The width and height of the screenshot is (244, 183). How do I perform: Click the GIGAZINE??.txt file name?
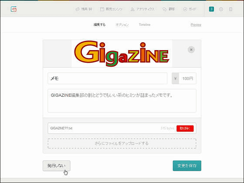[x=61, y=128]
